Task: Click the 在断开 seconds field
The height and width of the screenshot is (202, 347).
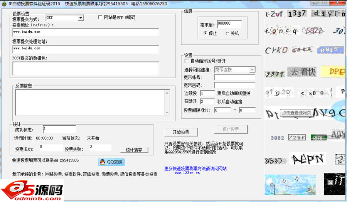Action: pyautogui.click(x=207, y=101)
